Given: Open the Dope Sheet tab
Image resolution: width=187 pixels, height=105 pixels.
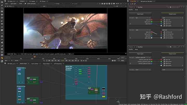Looking at the screenshot, I should [46, 64].
